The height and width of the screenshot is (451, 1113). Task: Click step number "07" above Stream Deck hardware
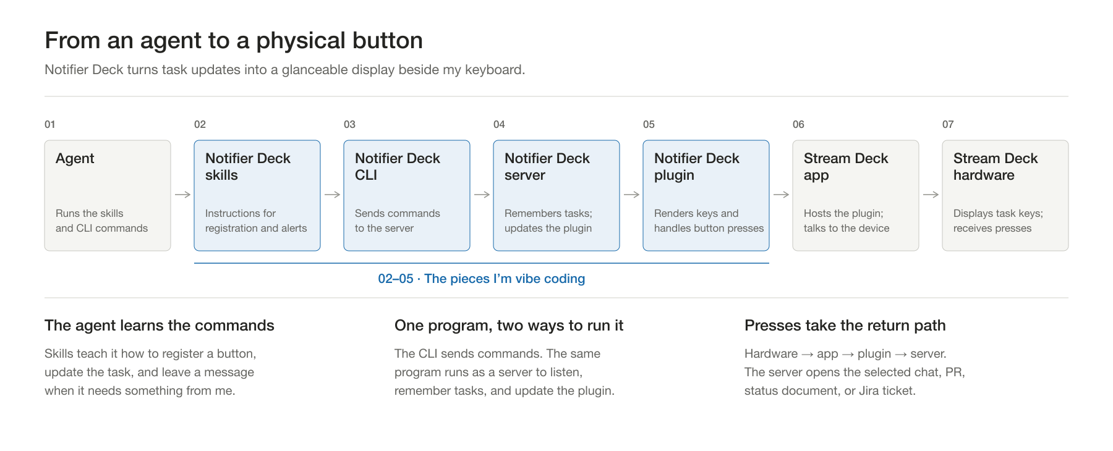[948, 124]
